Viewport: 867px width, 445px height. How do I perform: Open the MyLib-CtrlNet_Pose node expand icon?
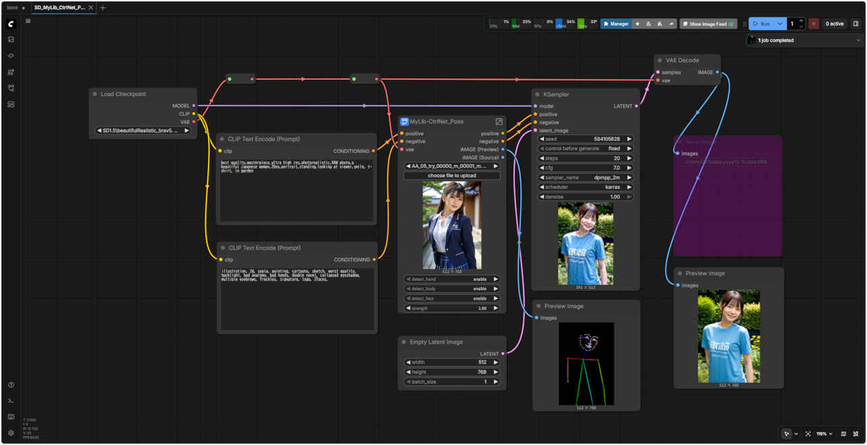(499, 122)
